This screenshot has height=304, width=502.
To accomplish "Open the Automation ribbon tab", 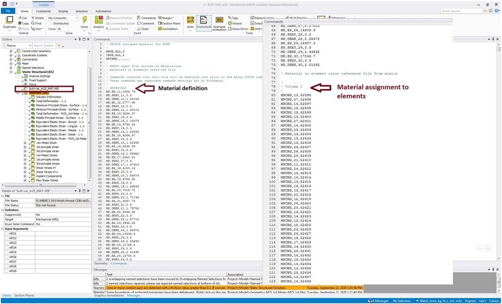I will click(x=103, y=11).
